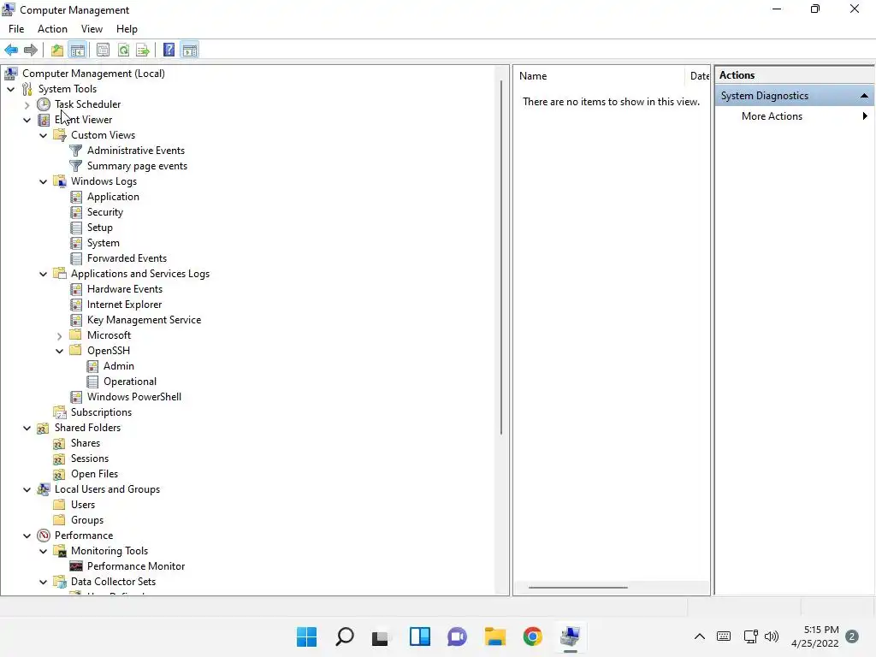Collapse the Event Viewer node

tap(27, 120)
